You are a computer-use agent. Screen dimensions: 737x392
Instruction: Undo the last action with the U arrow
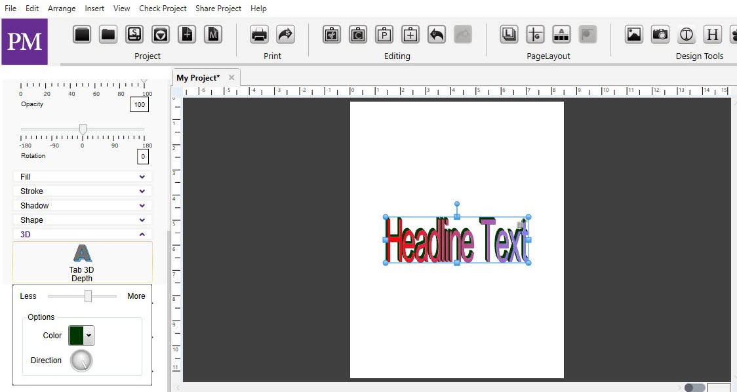(437, 35)
